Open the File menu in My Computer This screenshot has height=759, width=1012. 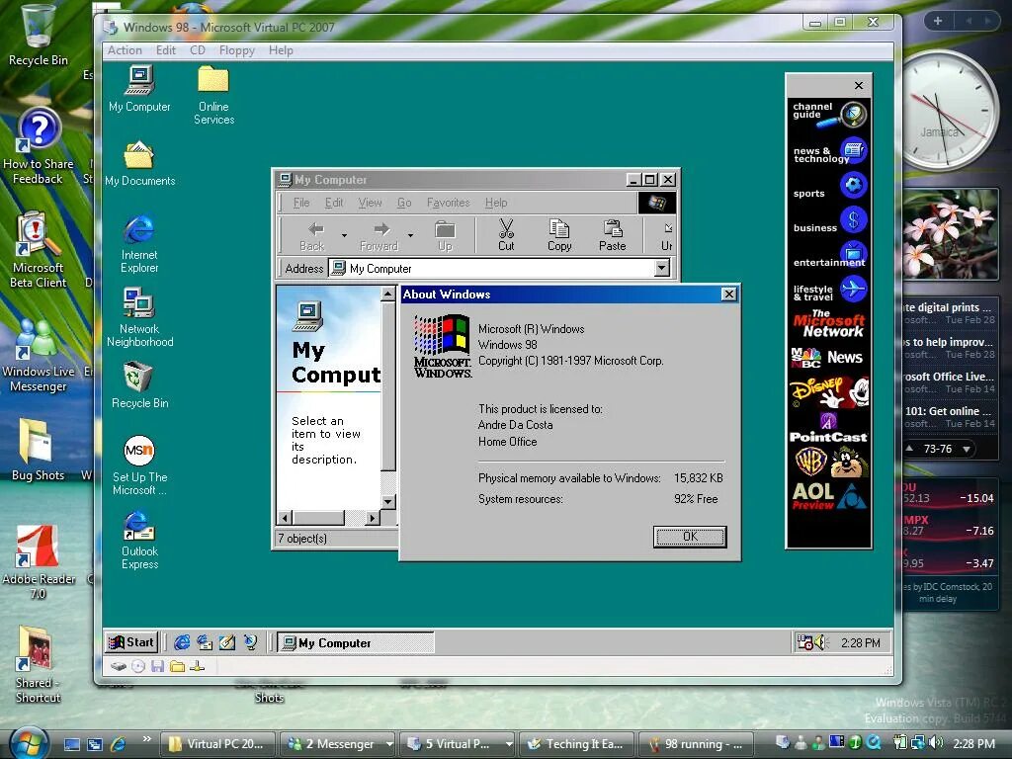click(x=300, y=203)
